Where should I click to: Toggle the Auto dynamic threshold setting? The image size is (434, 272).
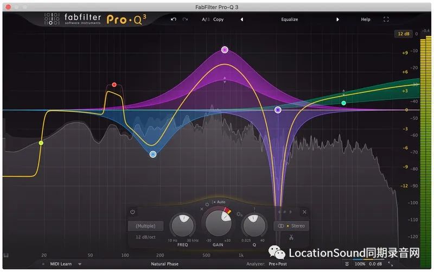pos(220,202)
